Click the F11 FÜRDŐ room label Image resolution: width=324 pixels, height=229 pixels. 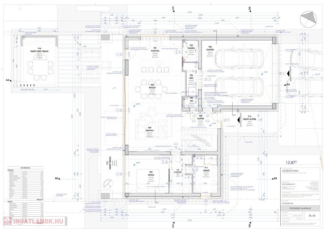tap(206, 169)
